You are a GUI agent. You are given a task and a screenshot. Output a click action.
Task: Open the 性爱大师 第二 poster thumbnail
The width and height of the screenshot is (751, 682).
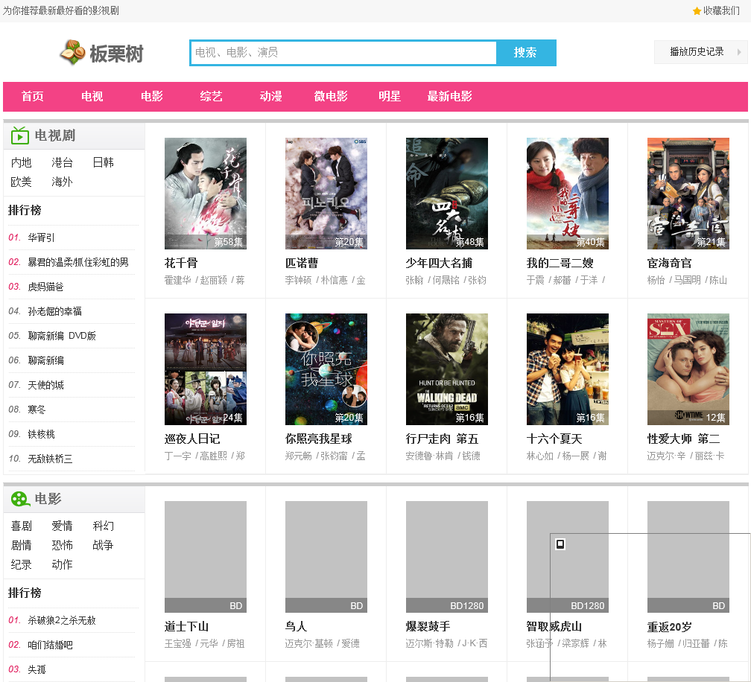coord(688,369)
